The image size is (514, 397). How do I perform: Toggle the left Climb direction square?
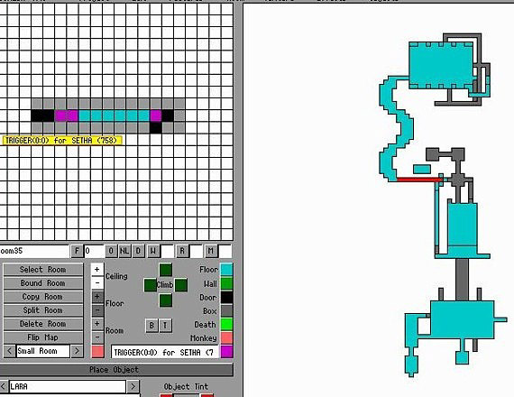tap(150, 285)
